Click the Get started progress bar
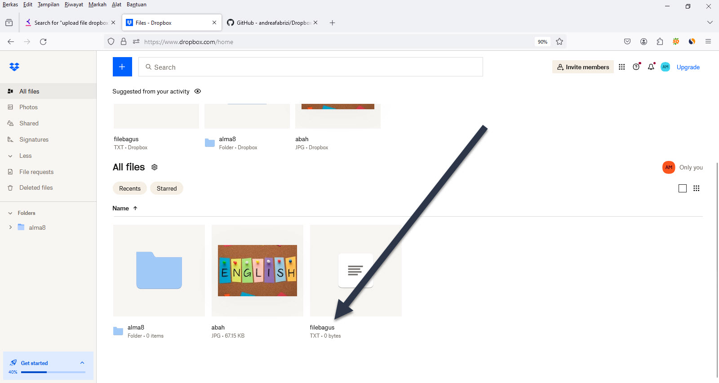Image resolution: width=719 pixels, height=383 pixels. (x=53, y=372)
